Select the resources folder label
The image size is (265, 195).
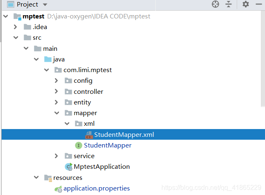click(68, 178)
